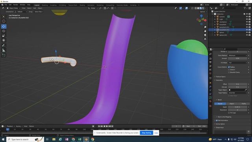Image resolution: width=252 pixels, height=142 pixels.
Task: Select the Object bevel mode button
Action: coord(232,104)
